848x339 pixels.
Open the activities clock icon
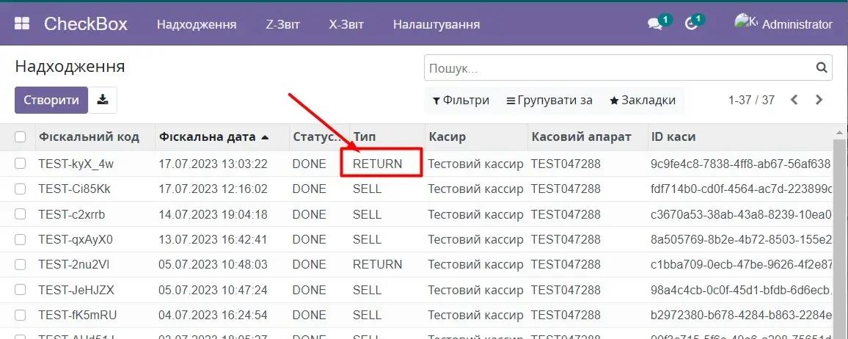click(x=690, y=24)
